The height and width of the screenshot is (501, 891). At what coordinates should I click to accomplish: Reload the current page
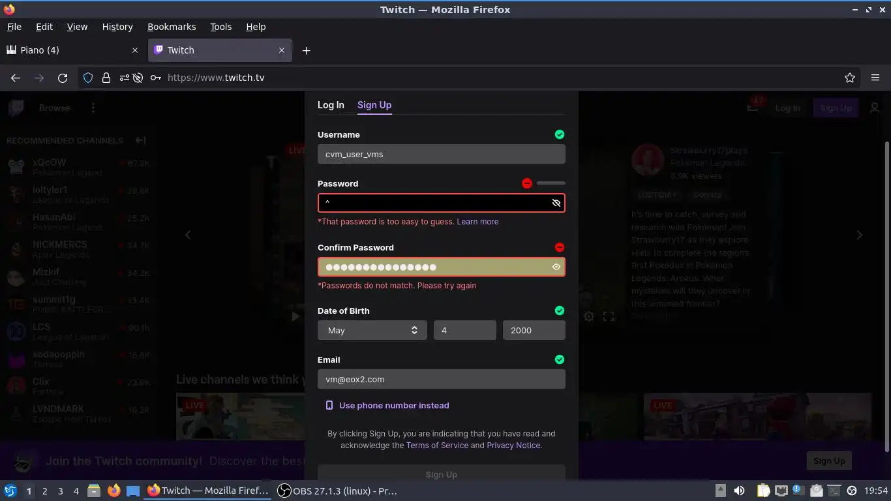tap(63, 78)
